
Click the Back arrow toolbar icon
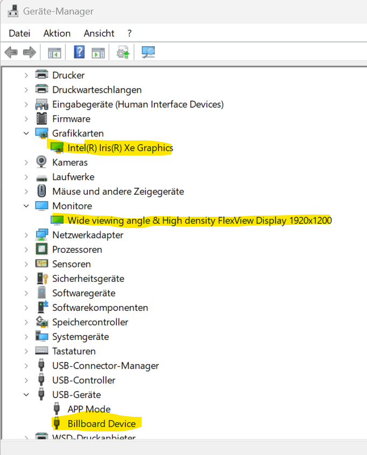tap(11, 53)
